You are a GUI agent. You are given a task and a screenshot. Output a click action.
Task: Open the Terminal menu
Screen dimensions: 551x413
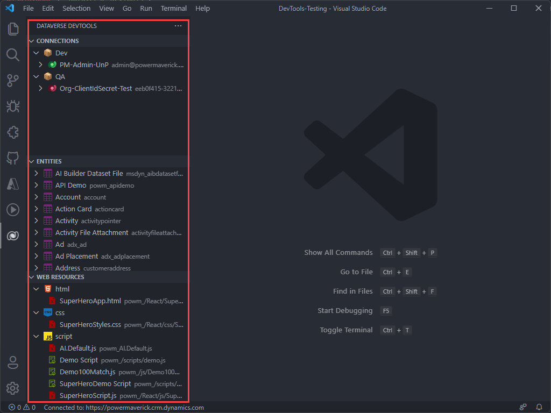[173, 8]
